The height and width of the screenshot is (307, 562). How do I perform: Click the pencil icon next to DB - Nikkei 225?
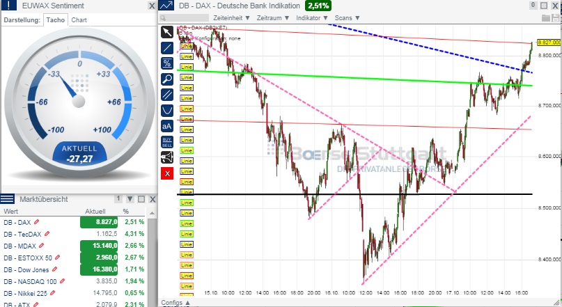pyautogui.click(x=53, y=293)
